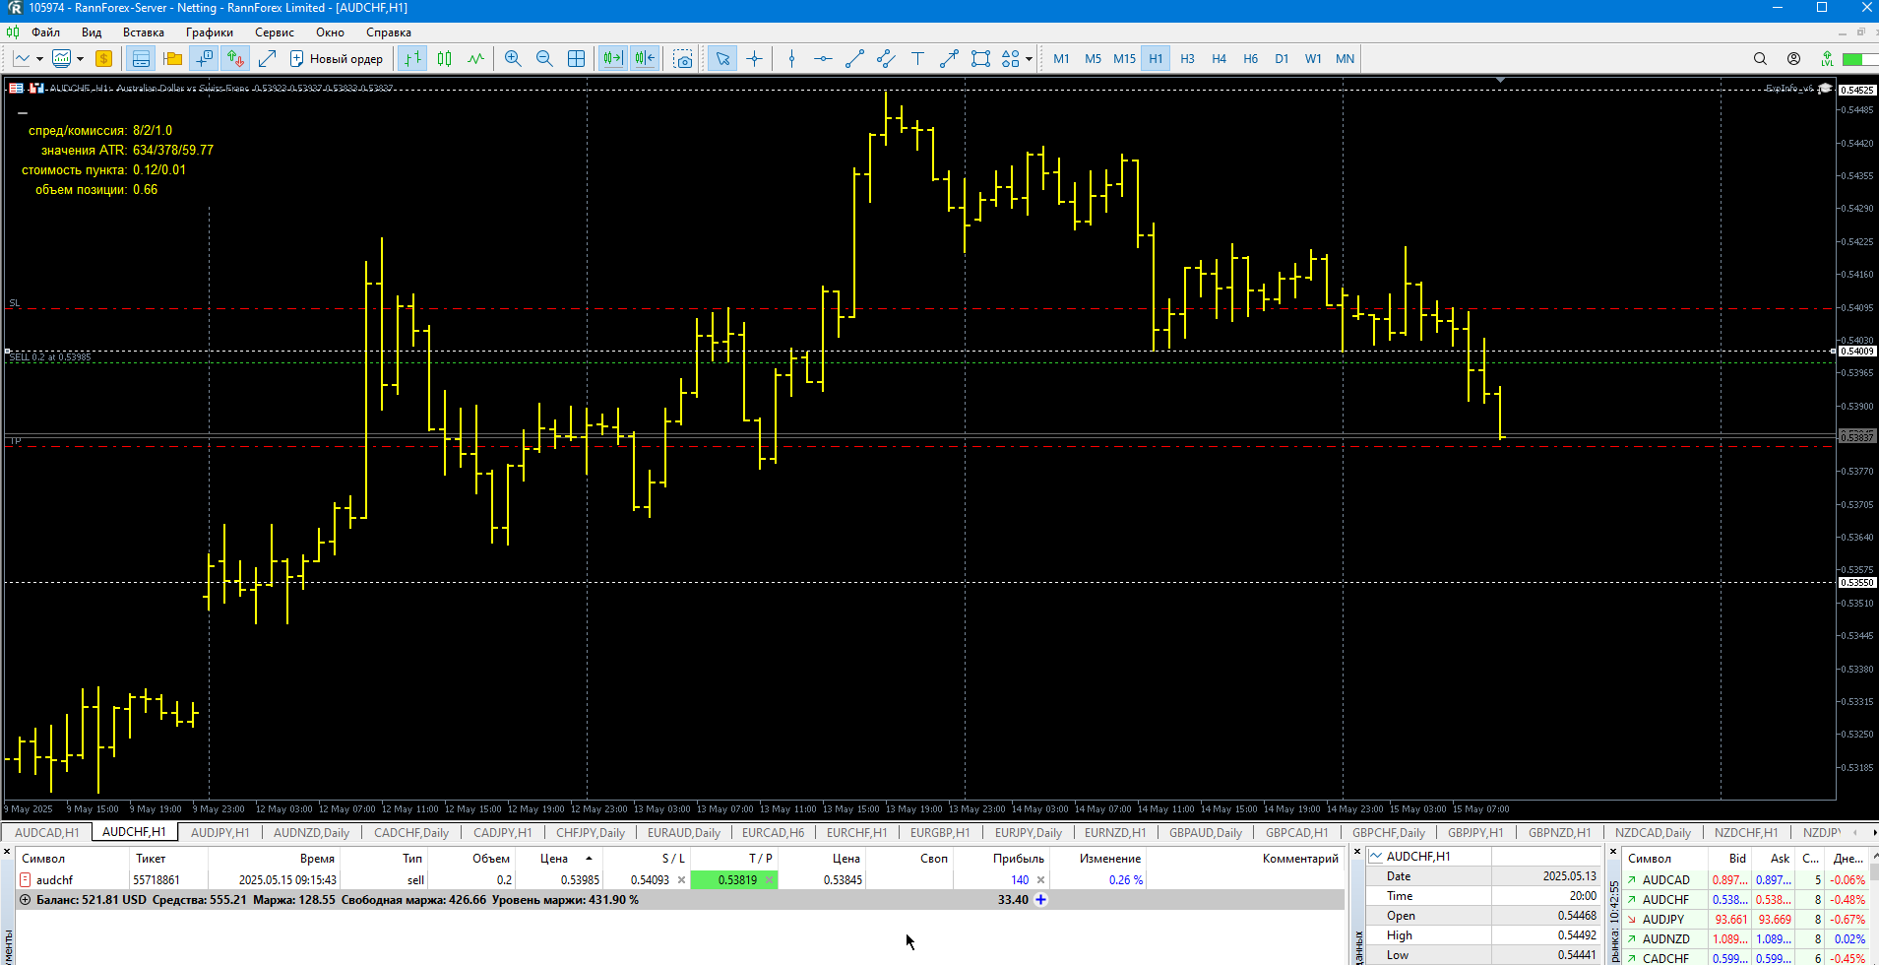The image size is (1879, 965).
Task: Select the vertical line drawing tool
Action: pos(791,59)
